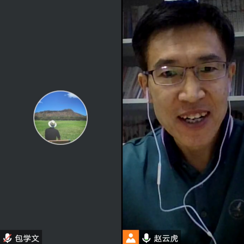
Task: Select the 包学文 participant name label
Action: 27,238
